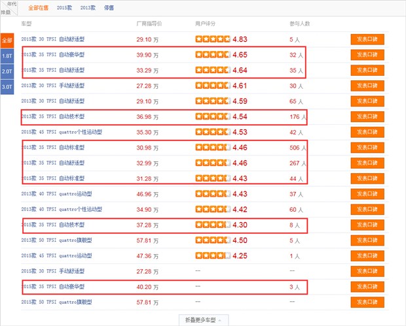Open the 45 TFSI quattro个性运动型 model link
Viewport: 406px width, 326px height.
coord(62,132)
